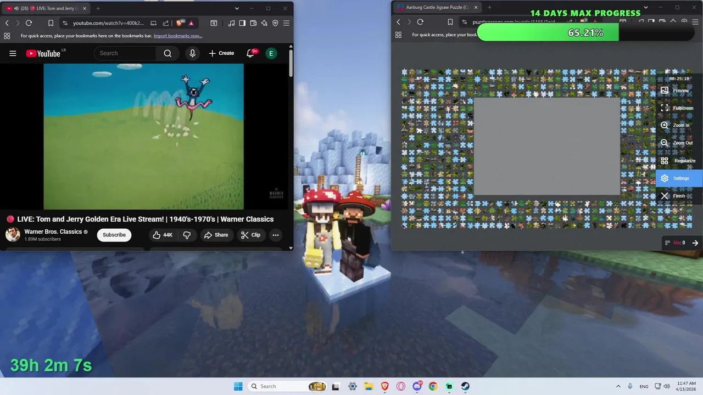
Task: Open Steam from the taskbar
Action: coord(465,386)
